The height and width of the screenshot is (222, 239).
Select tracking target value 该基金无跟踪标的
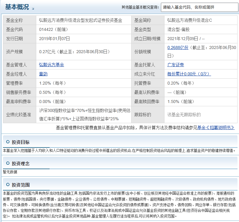pos(184,115)
